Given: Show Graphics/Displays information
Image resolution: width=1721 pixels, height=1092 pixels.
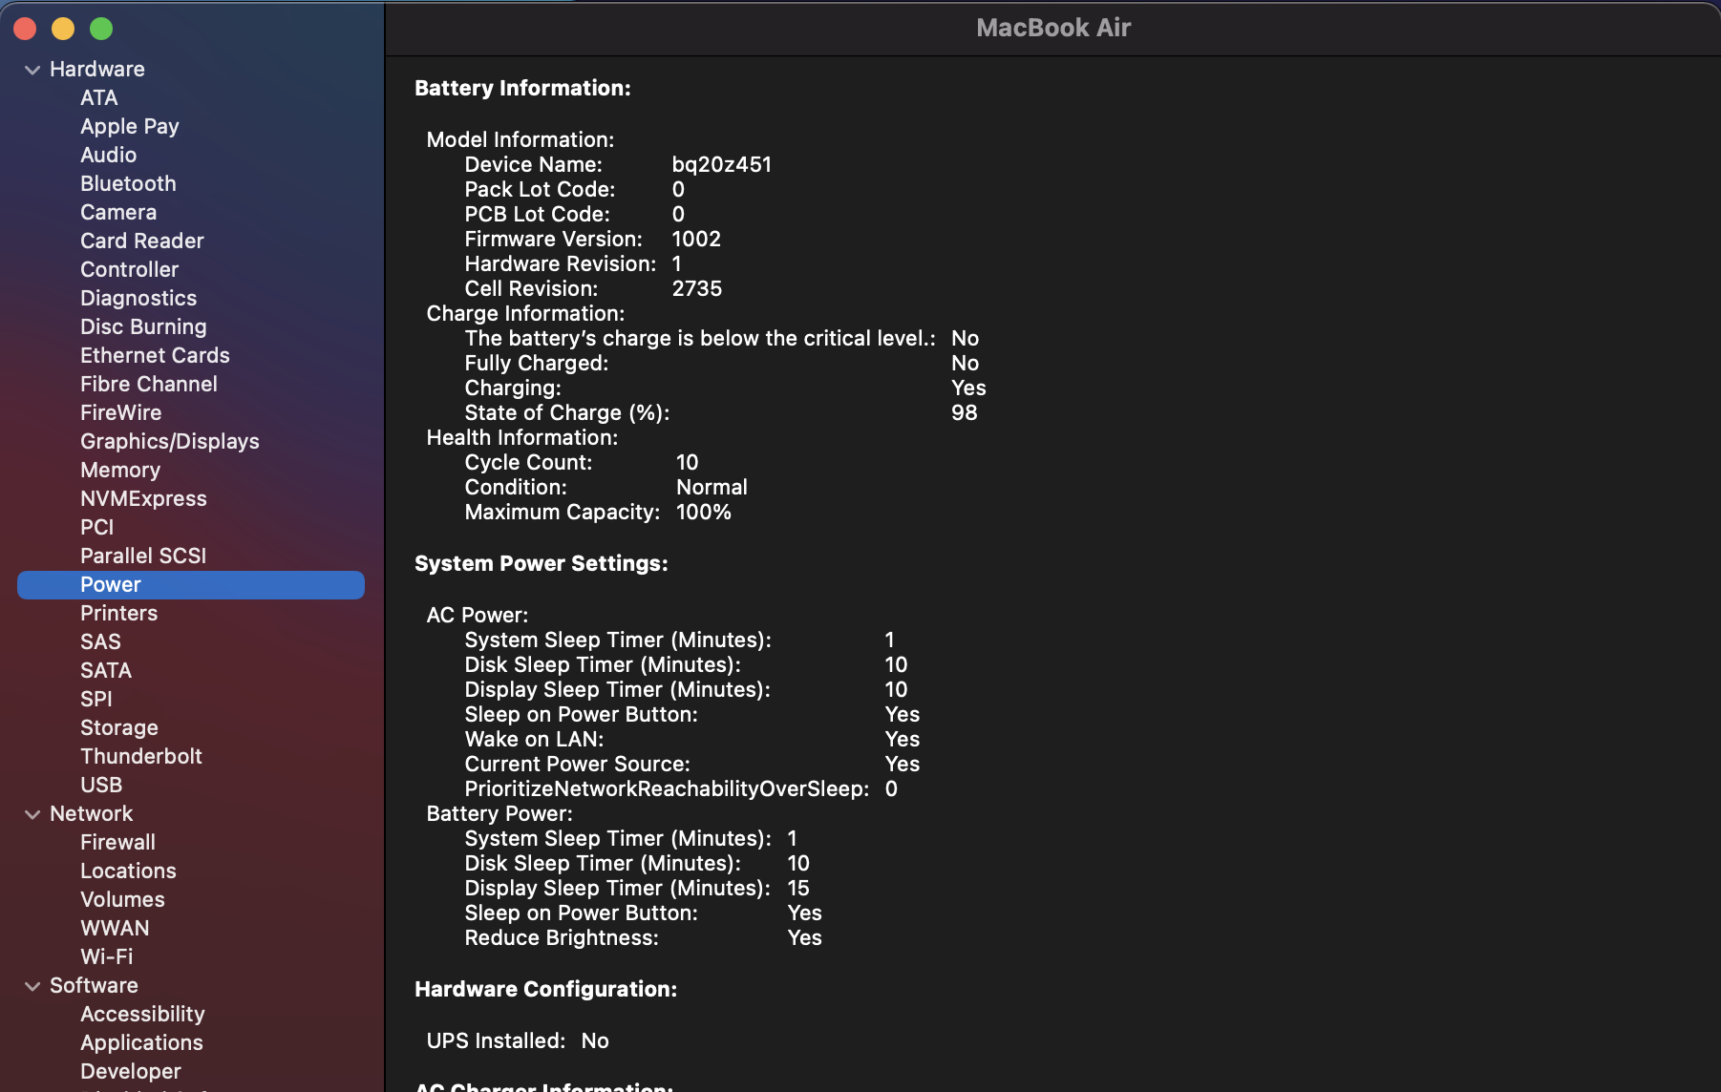Looking at the screenshot, I should pos(170,442).
